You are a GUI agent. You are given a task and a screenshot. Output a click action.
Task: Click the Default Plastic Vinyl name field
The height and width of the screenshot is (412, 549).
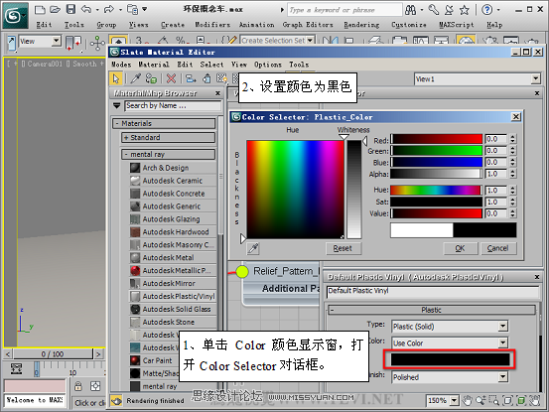pos(433,292)
